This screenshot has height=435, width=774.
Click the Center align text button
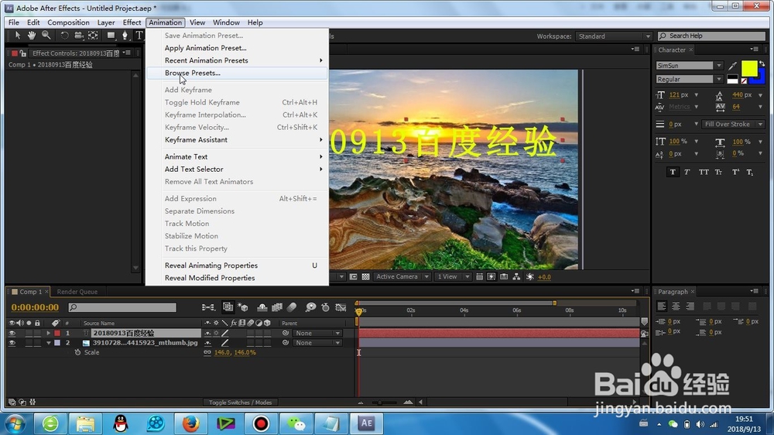676,307
